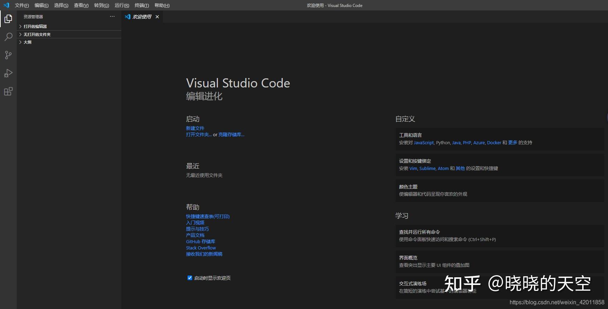
Task: Click the 接收我们的新闻稿 link
Action: [204, 254]
